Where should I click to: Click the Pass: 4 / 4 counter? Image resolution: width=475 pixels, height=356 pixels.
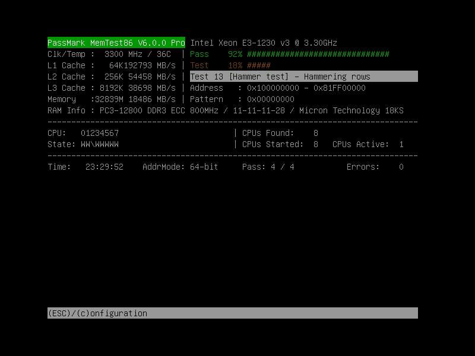click(x=268, y=167)
